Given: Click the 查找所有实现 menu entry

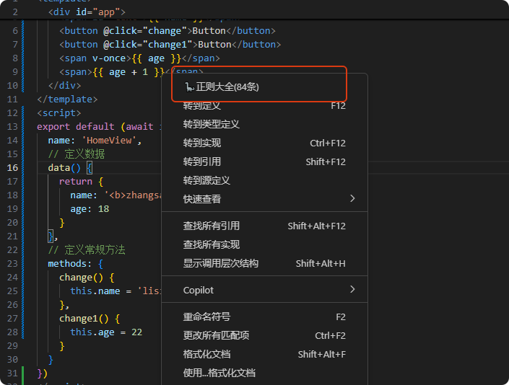Looking at the screenshot, I should click(211, 244).
